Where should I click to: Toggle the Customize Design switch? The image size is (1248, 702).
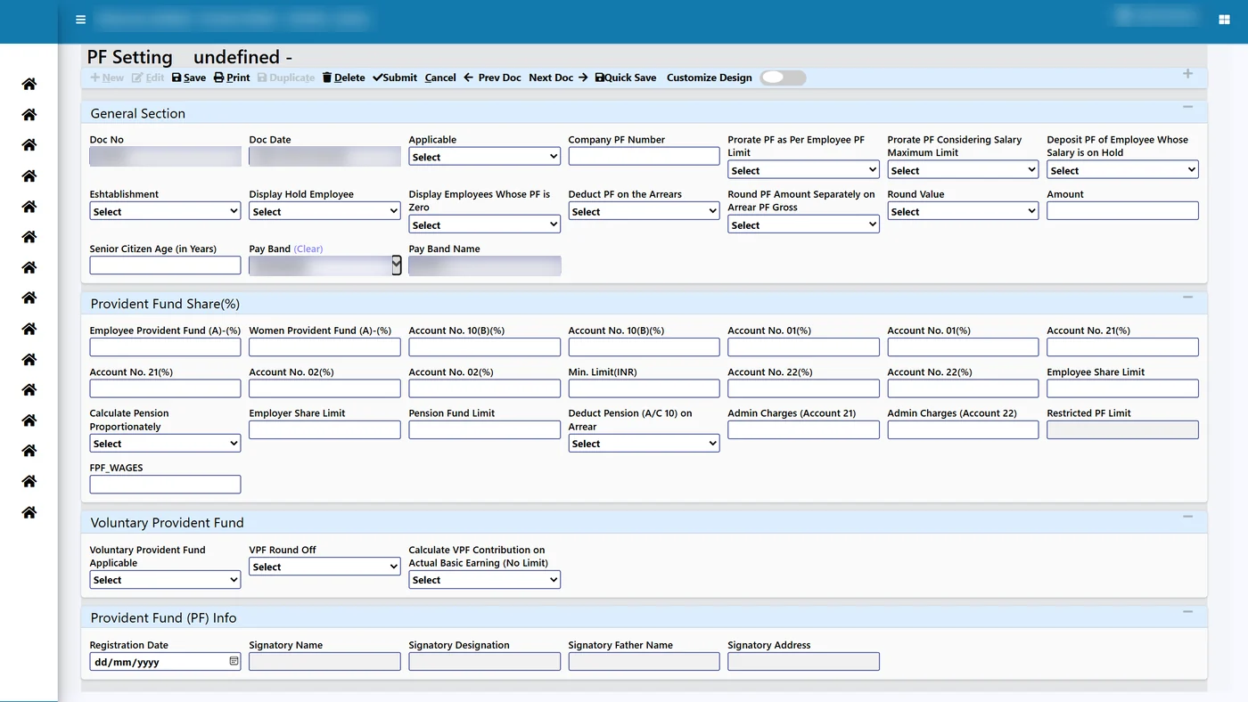click(x=783, y=78)
